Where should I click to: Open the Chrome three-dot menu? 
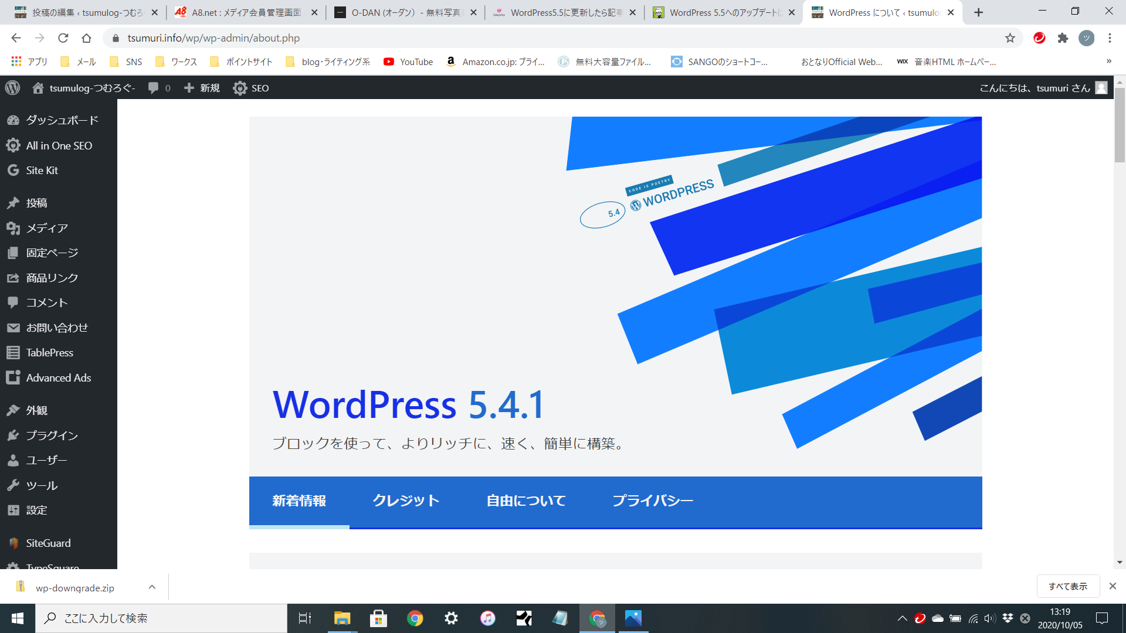(x=1110, y=38)
